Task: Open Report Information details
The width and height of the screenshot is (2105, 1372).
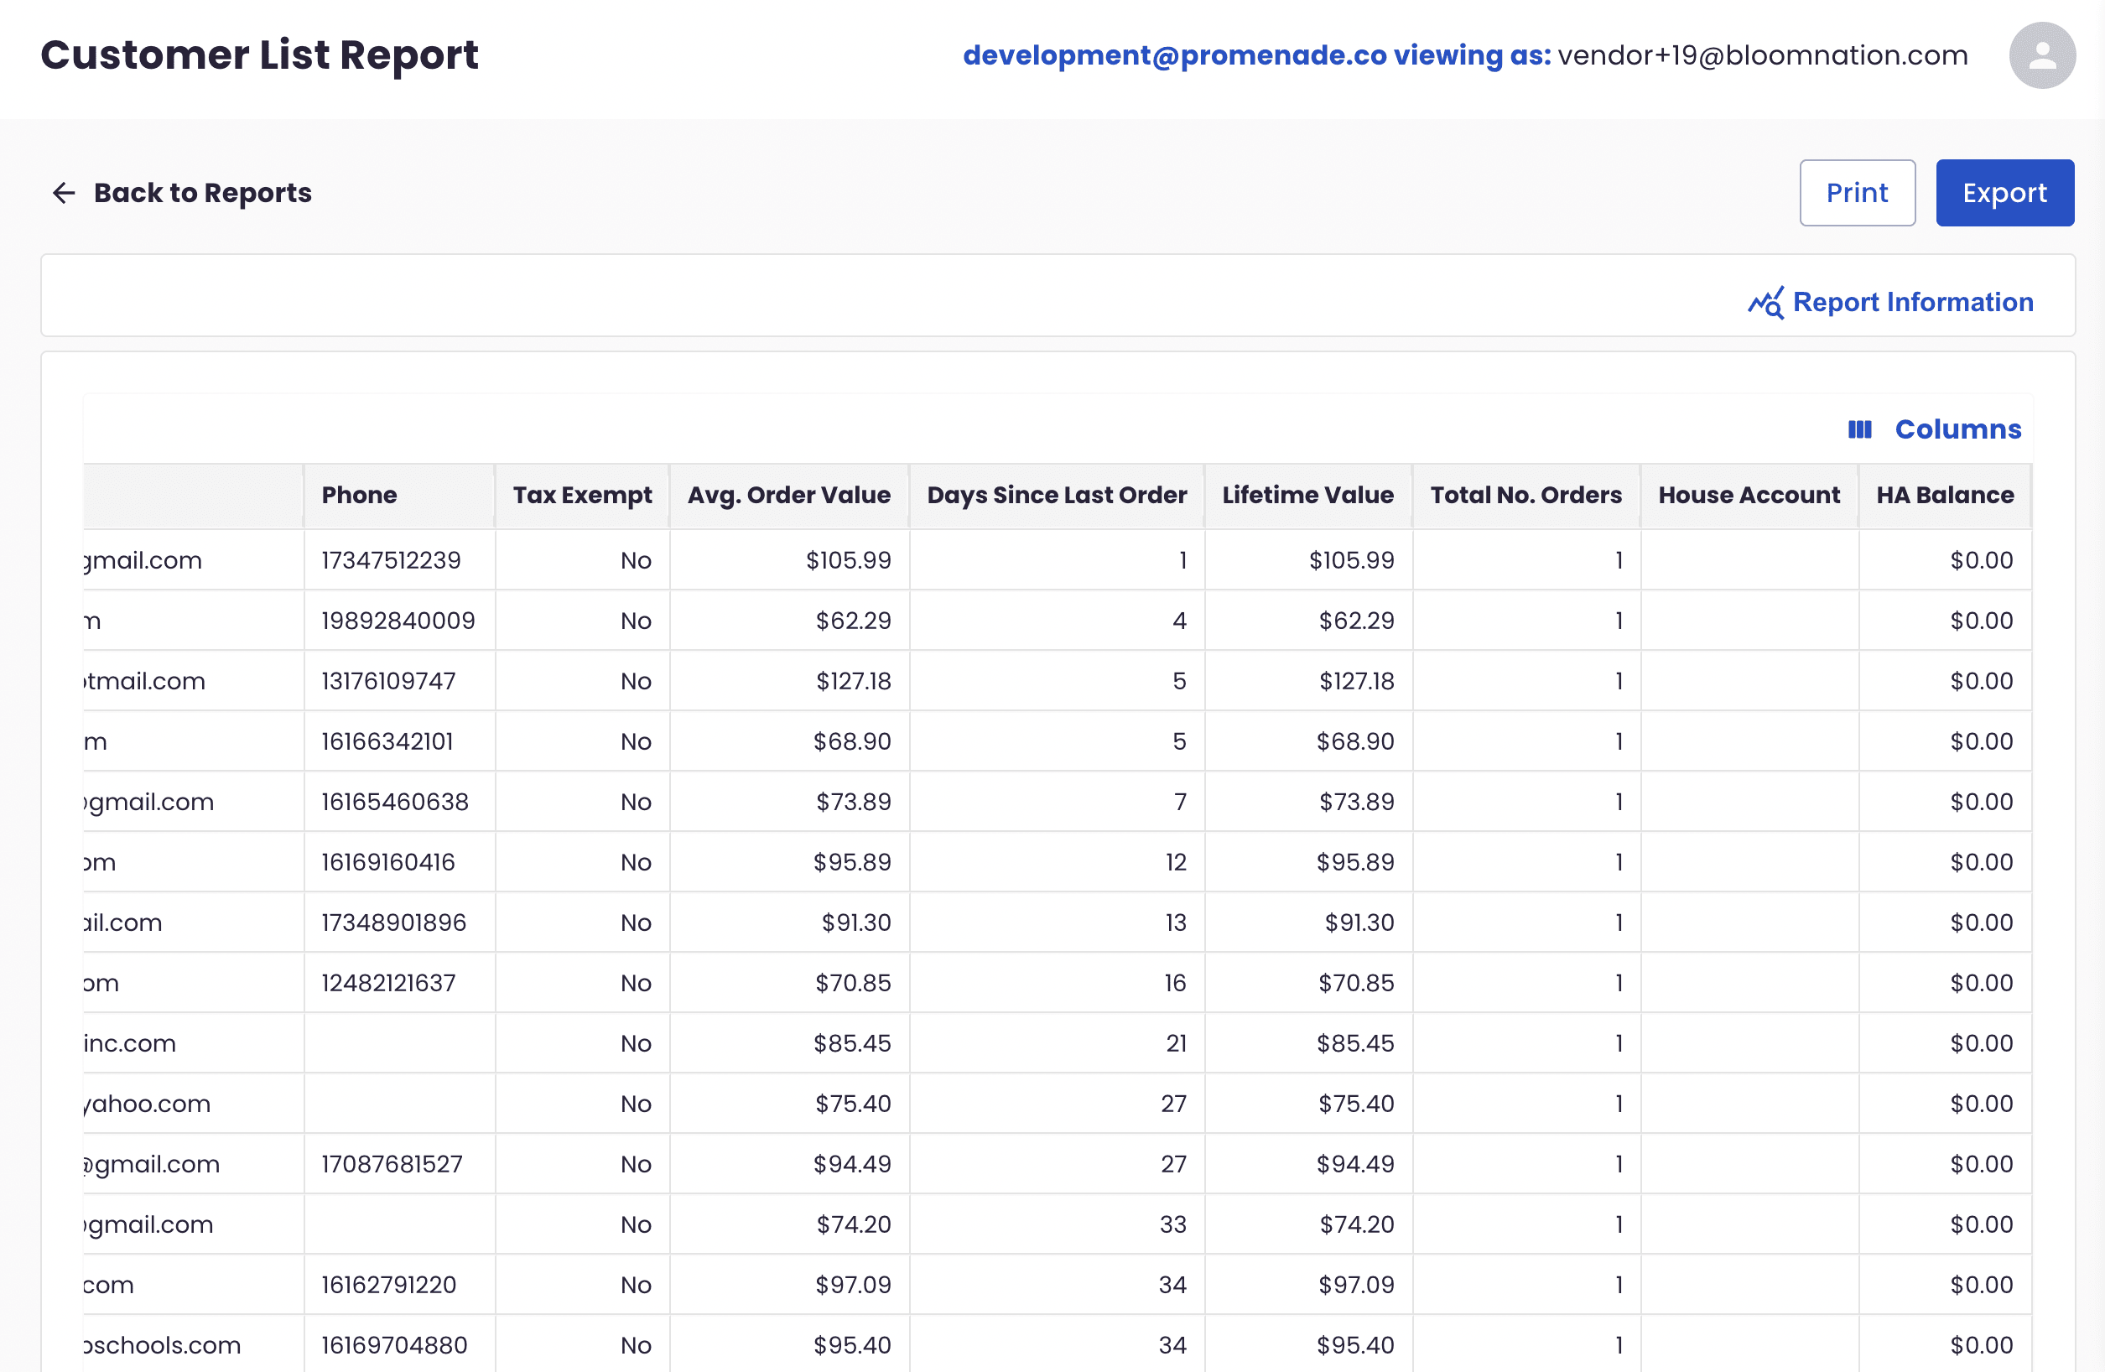Action: pyautogui.click(x=1912, y=303)
